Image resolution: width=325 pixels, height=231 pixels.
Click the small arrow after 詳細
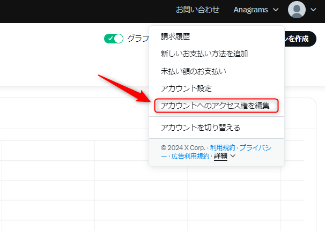[x=233, y=156]
